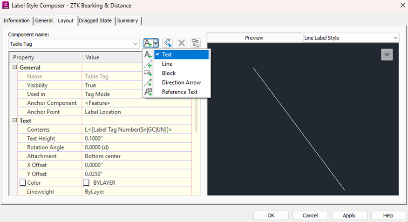Click the component draw order icon
Viewport: 408px width, 222px height.
(195, 43)
